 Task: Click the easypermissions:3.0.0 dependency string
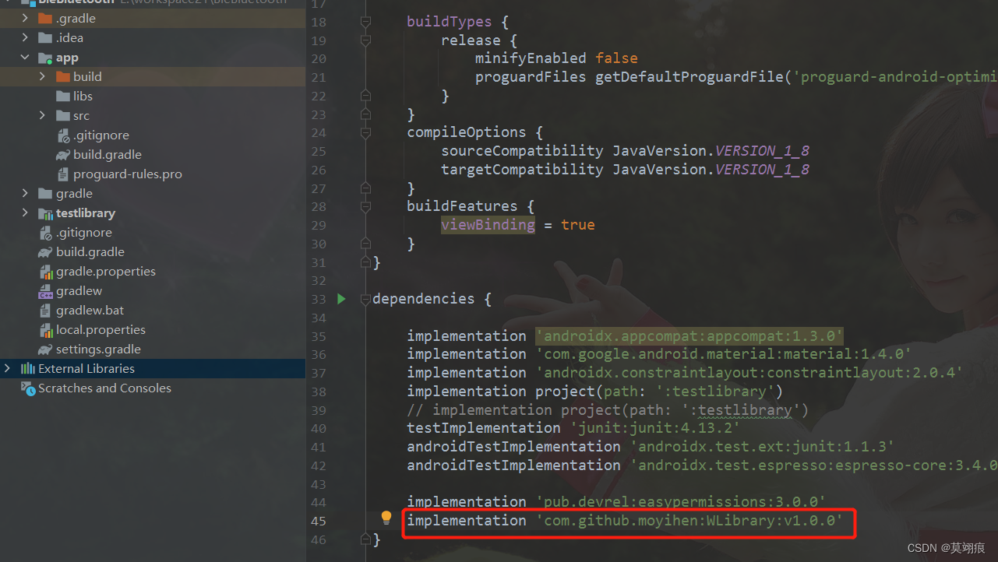click(x=681, y=501)
